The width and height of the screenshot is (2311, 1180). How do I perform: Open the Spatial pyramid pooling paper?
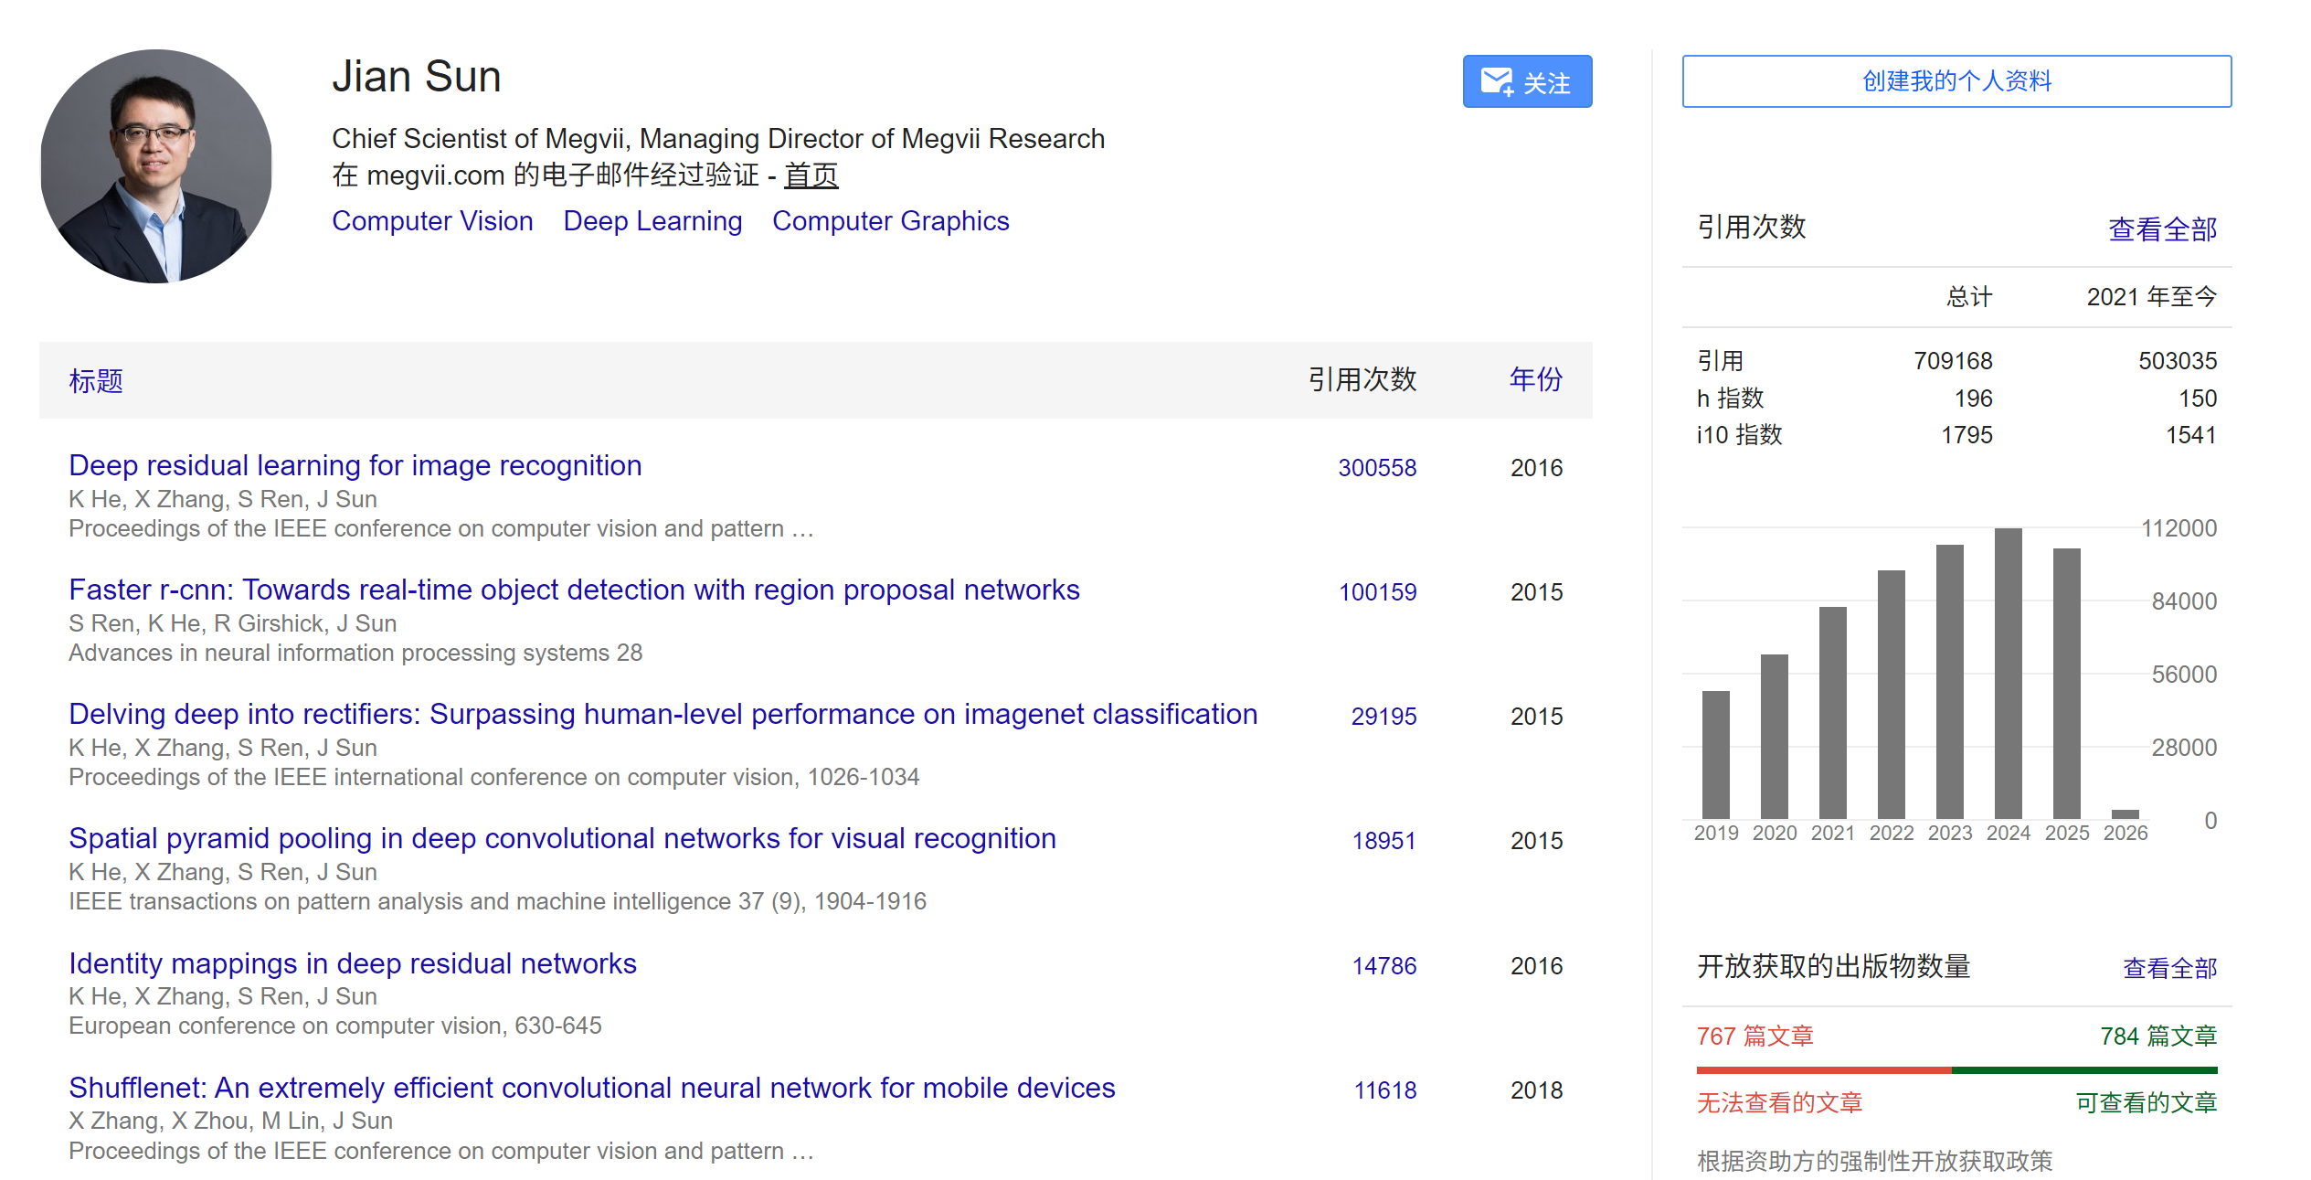pos(562,838)
